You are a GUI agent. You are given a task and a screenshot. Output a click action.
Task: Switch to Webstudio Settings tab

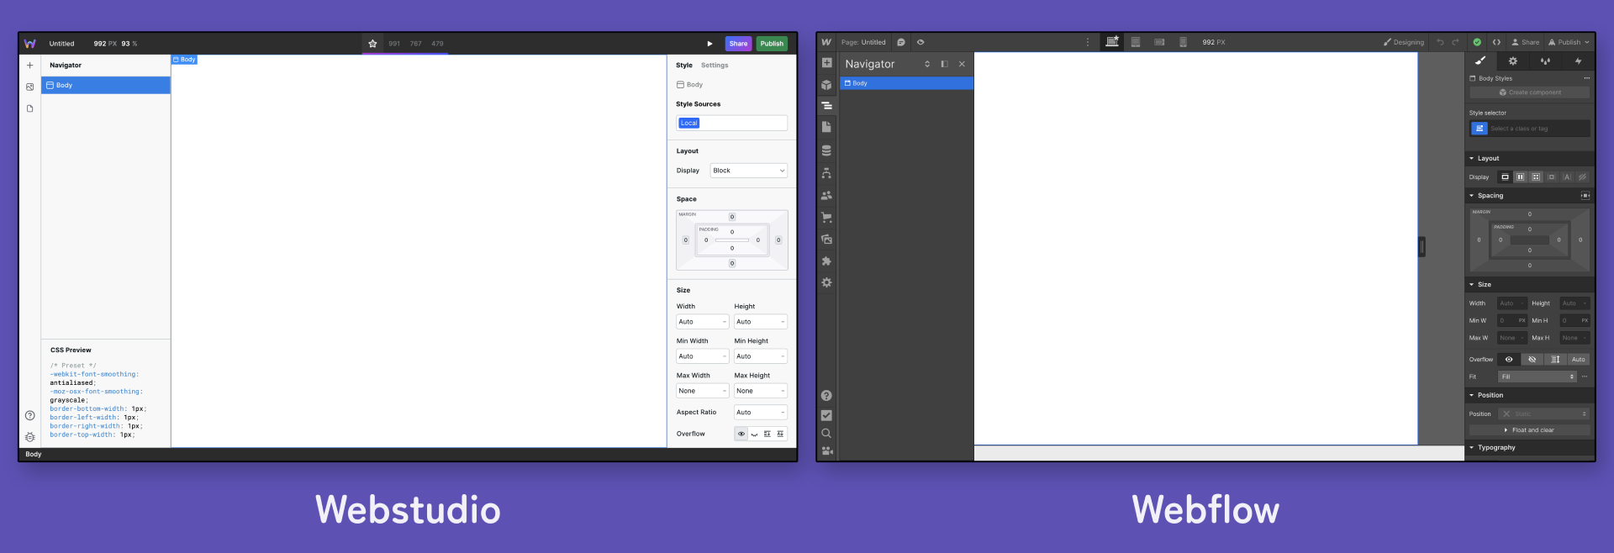point(715,66)
